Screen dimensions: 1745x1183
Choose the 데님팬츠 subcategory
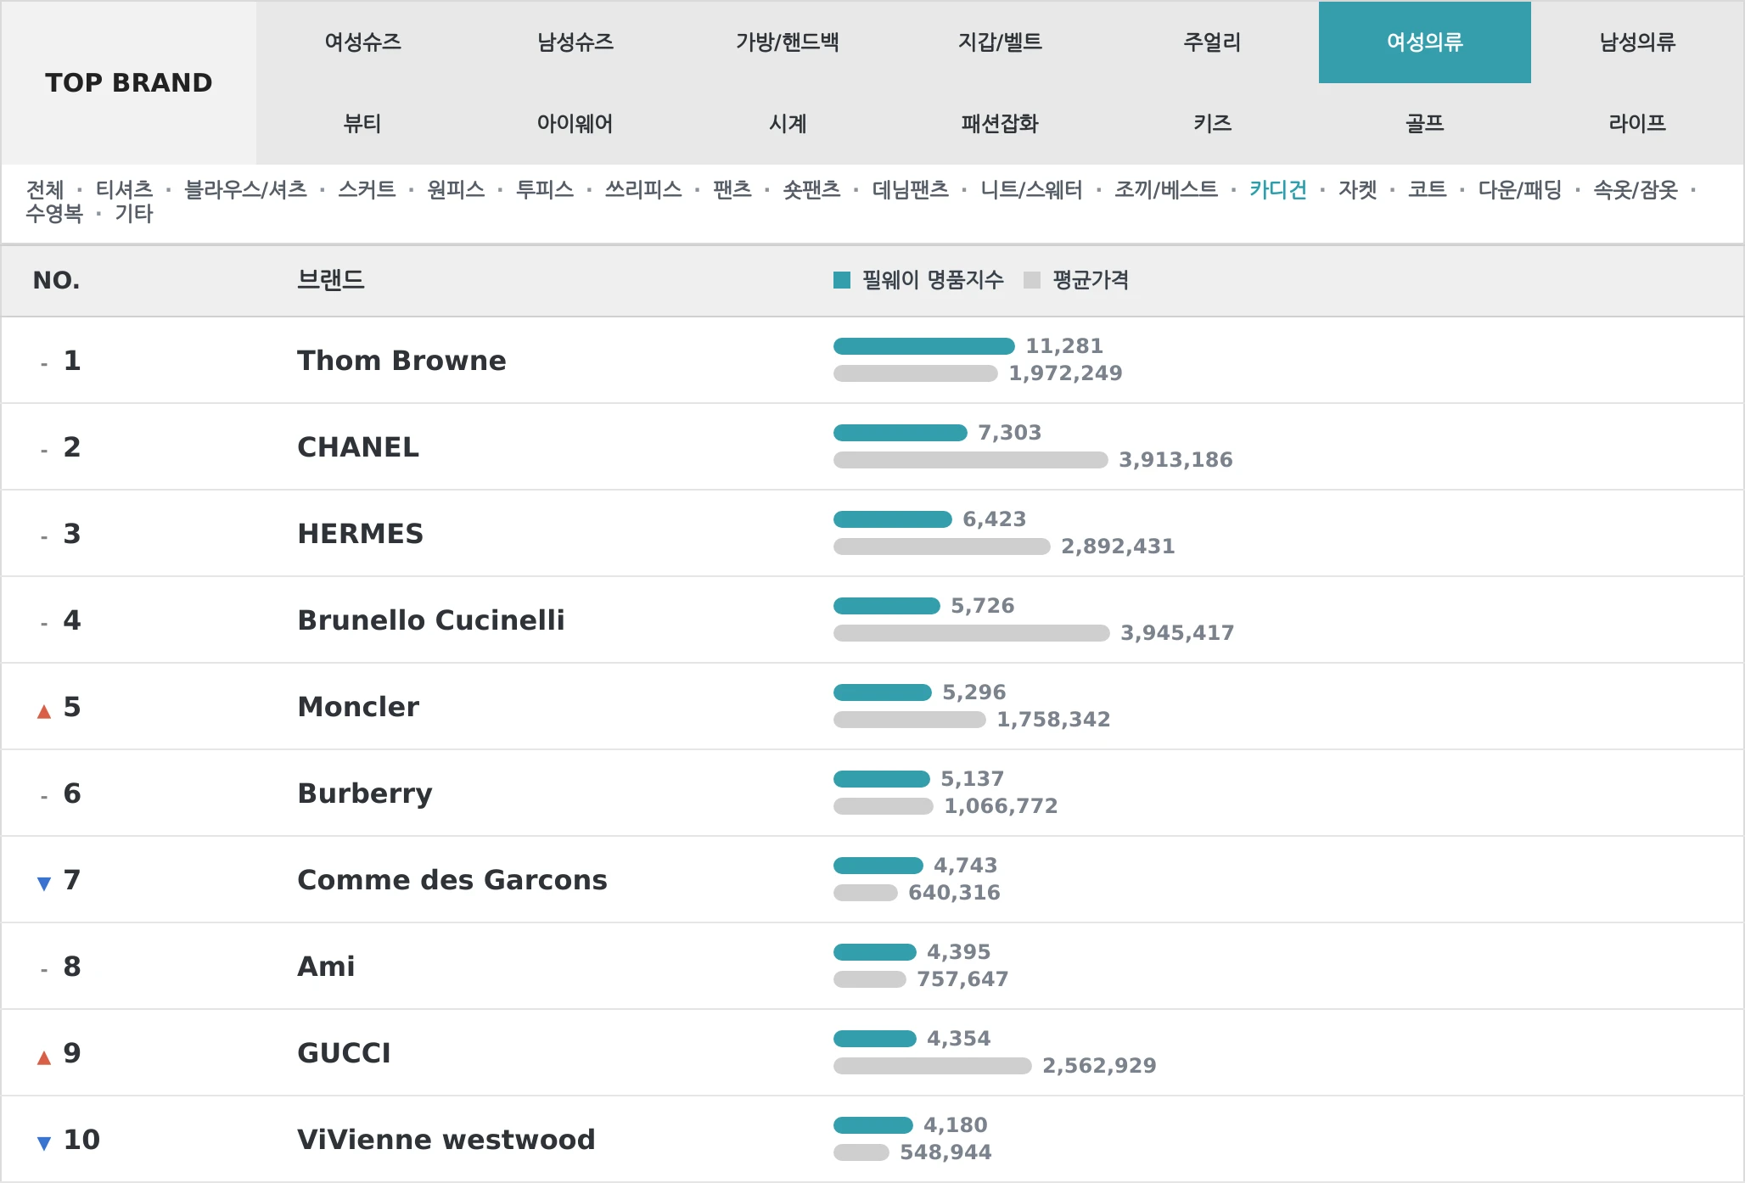click(x=911, y=189)
